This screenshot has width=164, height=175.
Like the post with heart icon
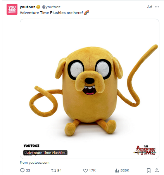85,170
